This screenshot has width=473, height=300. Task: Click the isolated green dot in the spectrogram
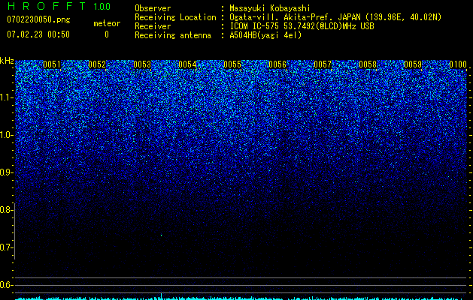162,235
